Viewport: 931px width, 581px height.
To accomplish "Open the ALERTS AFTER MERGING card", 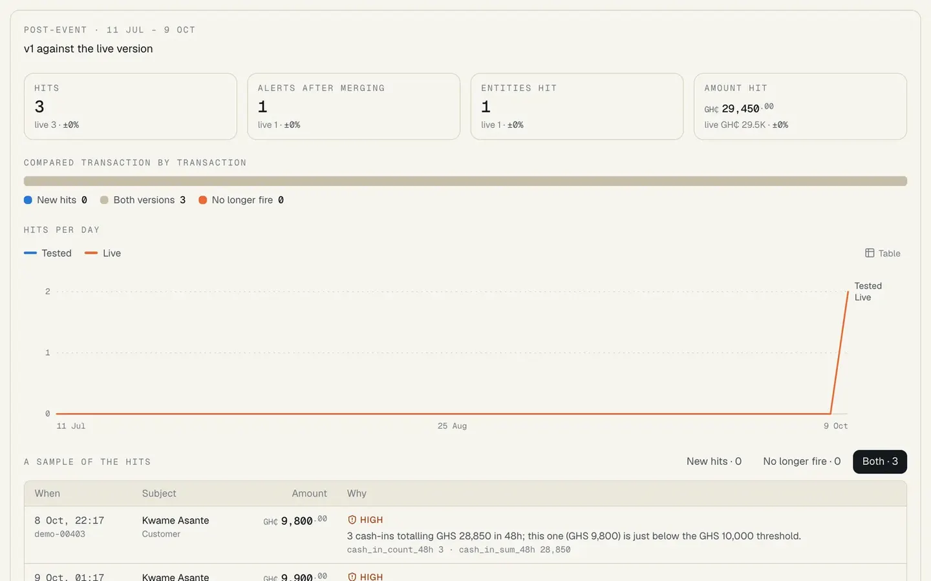I will point(354,107).
